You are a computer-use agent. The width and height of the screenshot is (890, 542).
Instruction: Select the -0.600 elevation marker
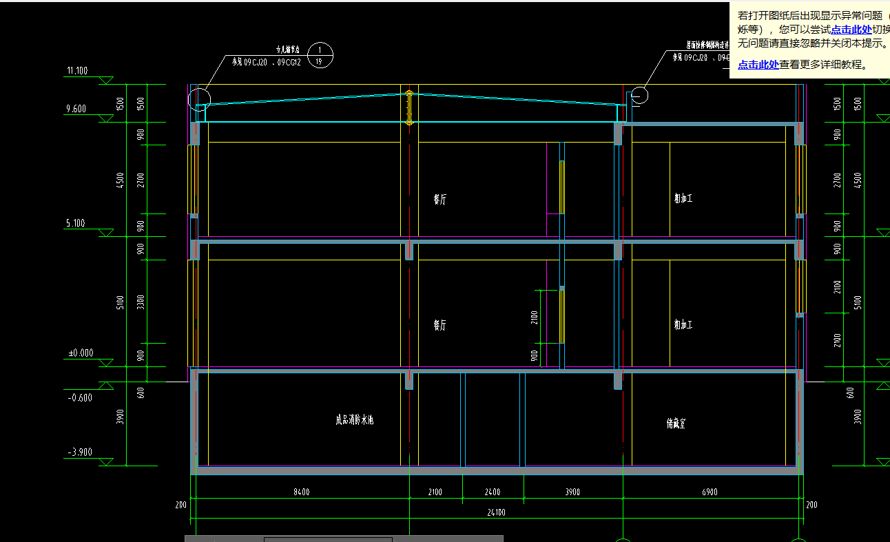pyautogui.click(x=80, y=397)
